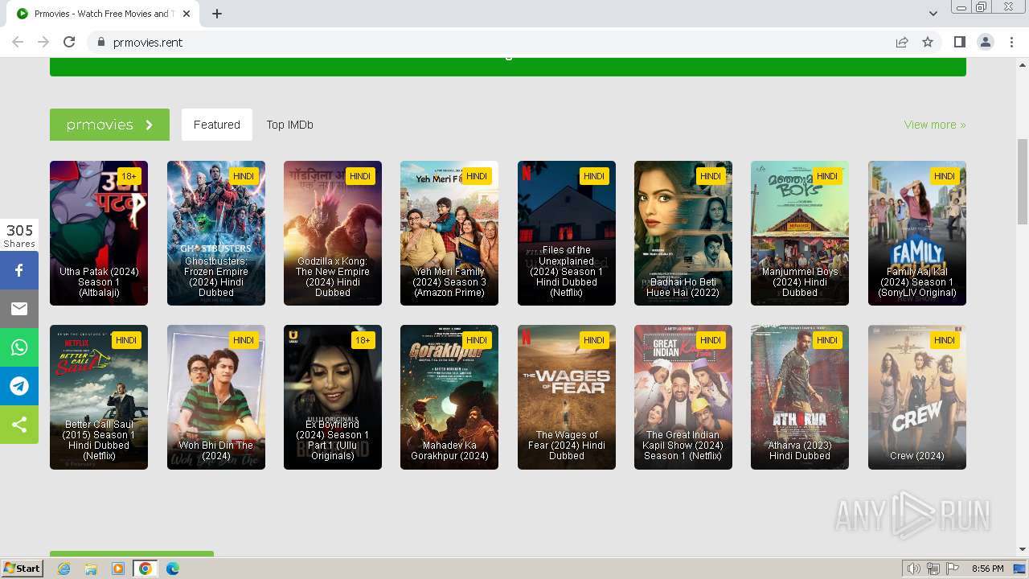Open Mahadev Ka Gorakhpur poster

tap(449, 397)
